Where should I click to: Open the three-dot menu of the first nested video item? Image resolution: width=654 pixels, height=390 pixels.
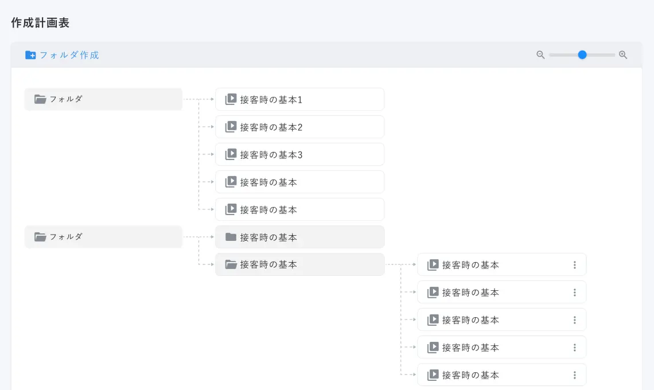[575, 265]
